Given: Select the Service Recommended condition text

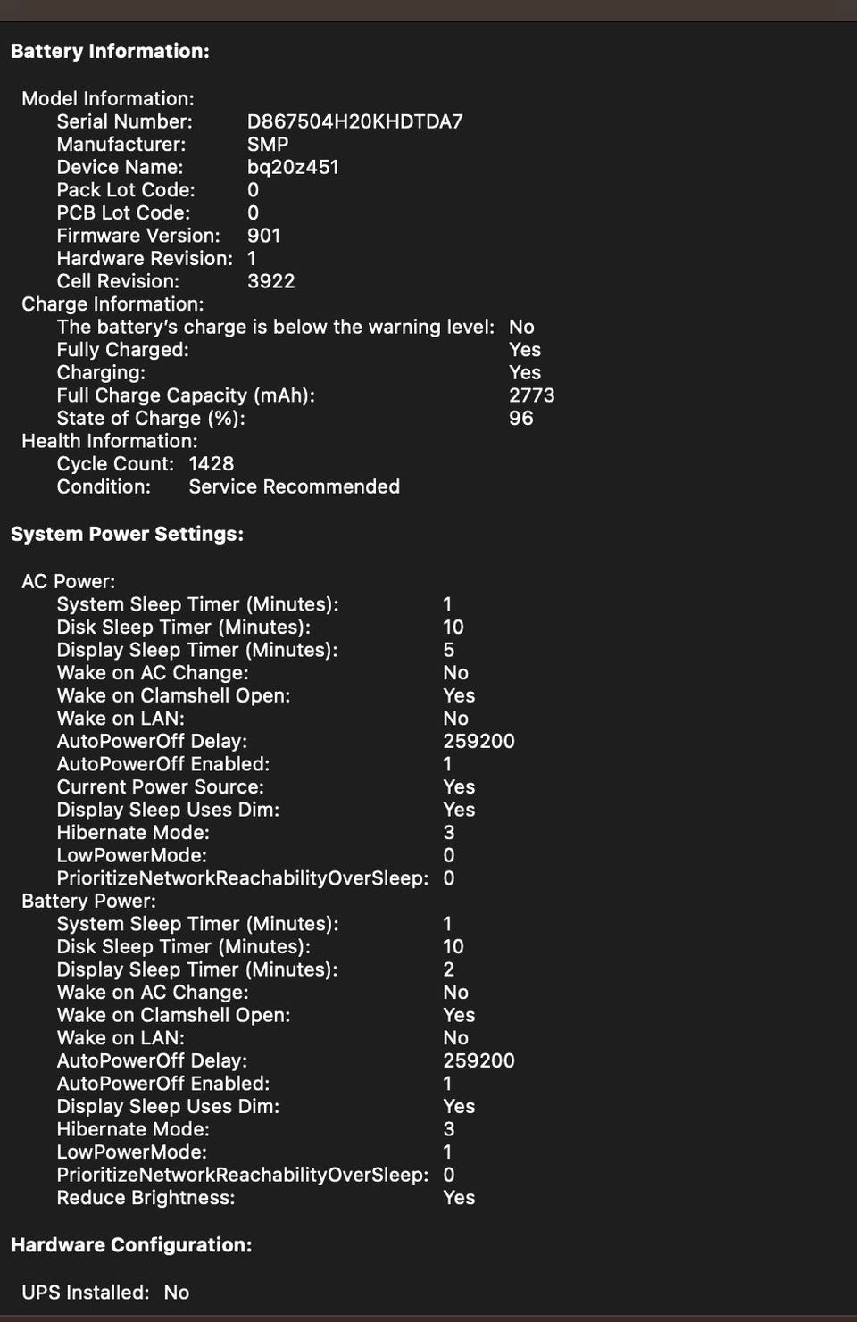Looking at the screenshot, I should pyautogui.click(x=295, y=487).
